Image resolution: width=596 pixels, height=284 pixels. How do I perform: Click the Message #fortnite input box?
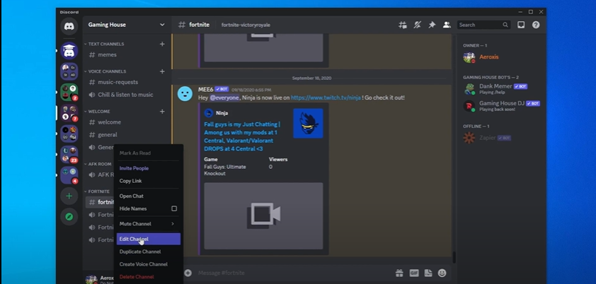294,273
